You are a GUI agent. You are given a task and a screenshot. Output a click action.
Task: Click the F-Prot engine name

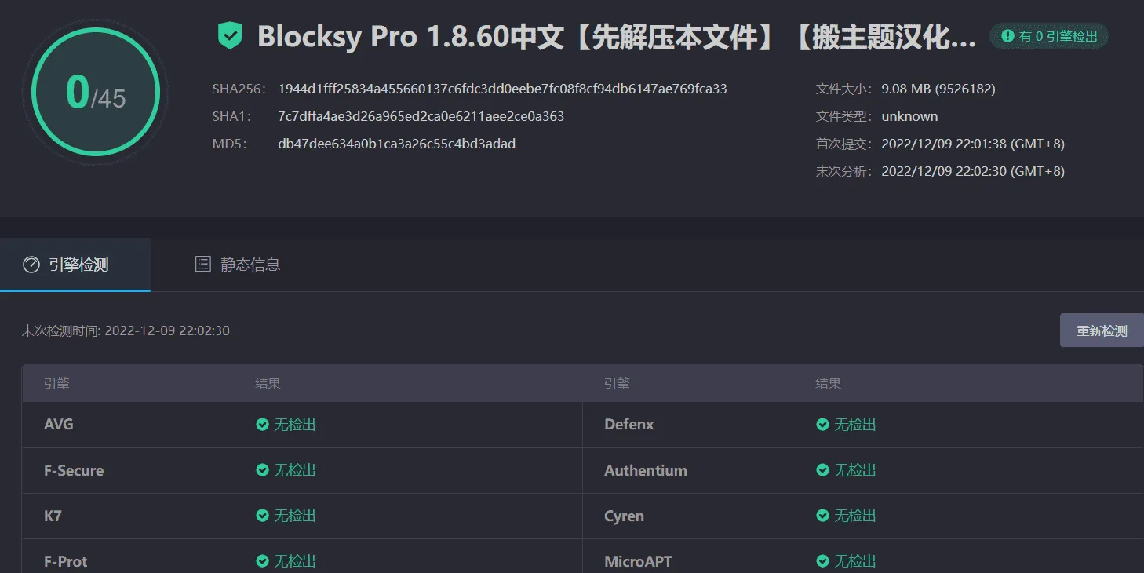(66, 561)
